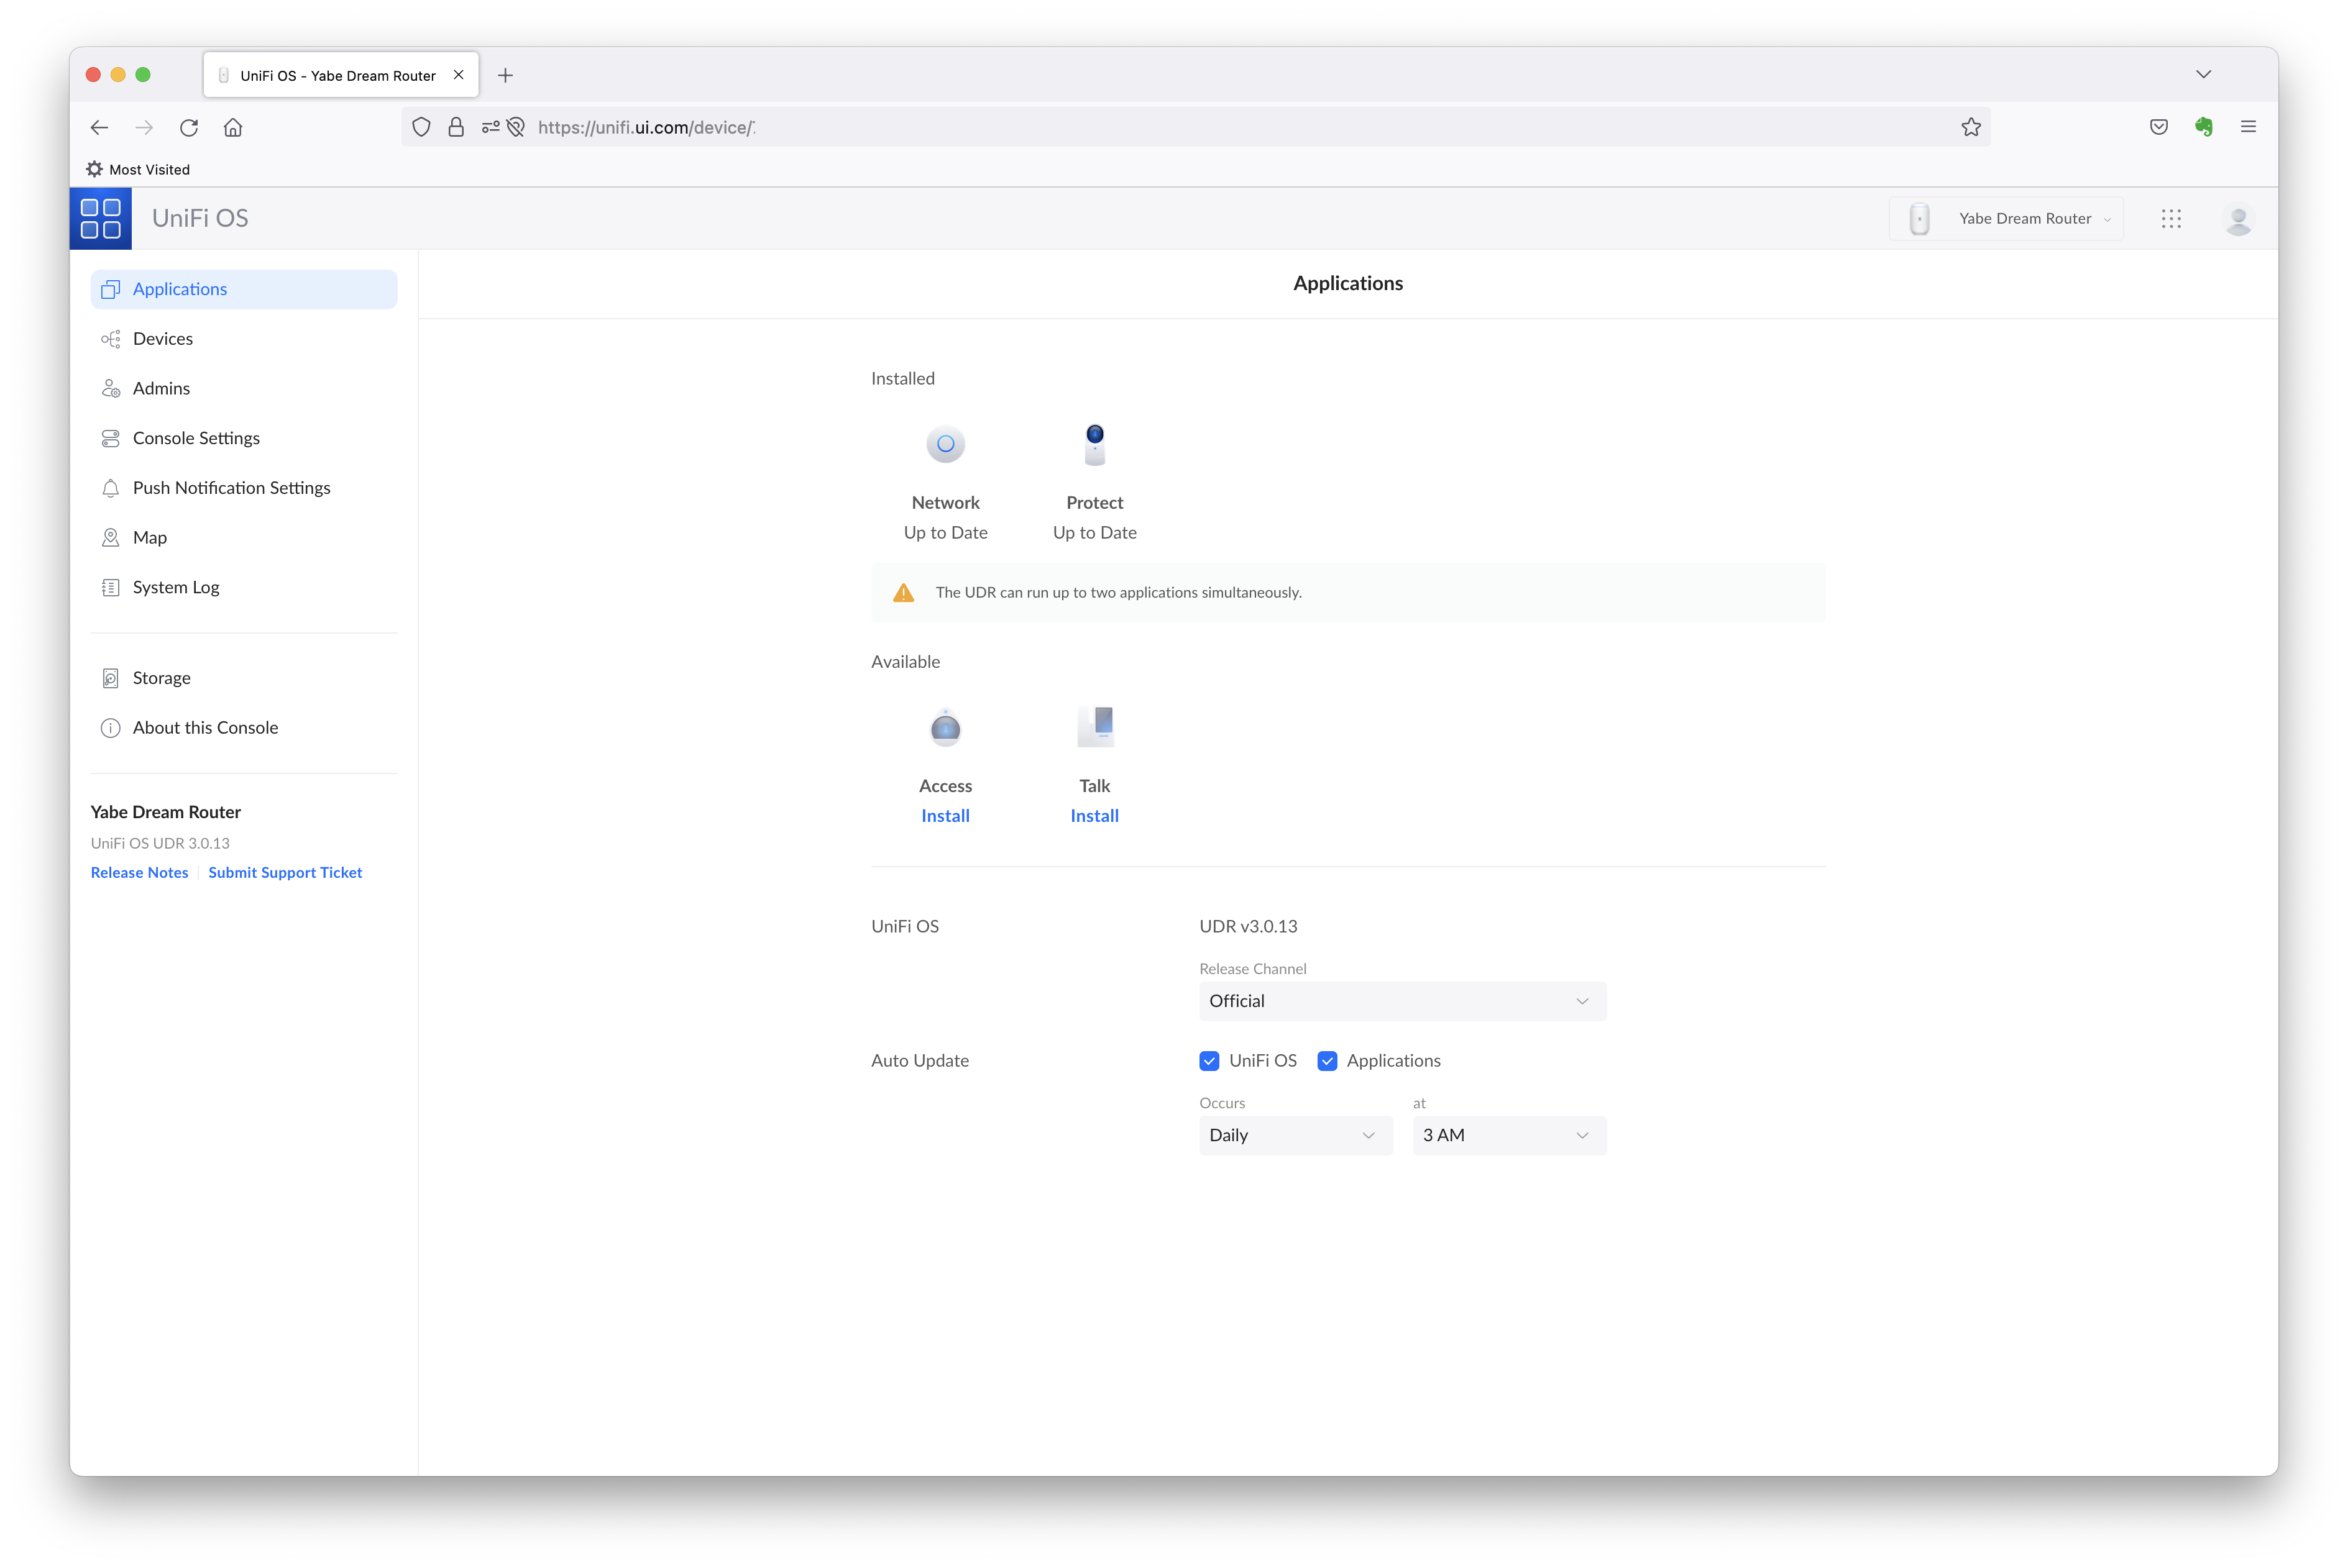The width and height of the screenshot is (2348, 1568).
Task: Click the site security padlock icon
Action: [x=456, y=127]
